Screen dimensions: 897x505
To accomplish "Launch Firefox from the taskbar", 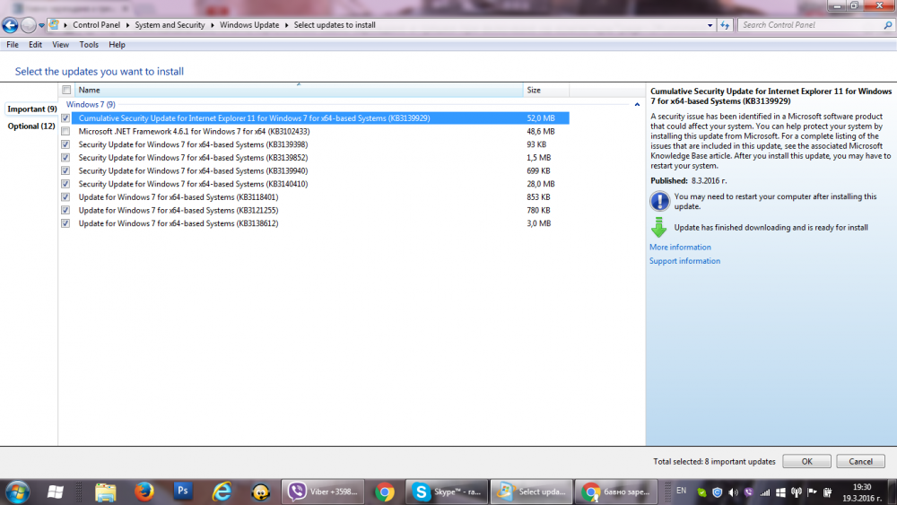I will (x=144, y=492).
